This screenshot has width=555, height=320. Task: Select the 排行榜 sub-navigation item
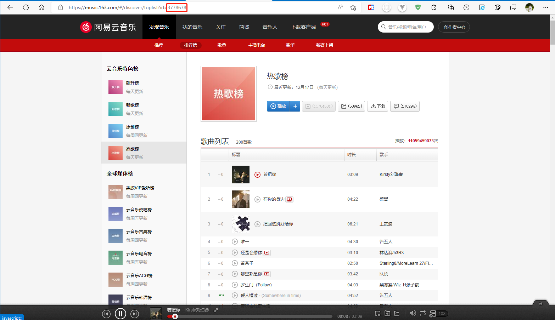click(191, 45)
